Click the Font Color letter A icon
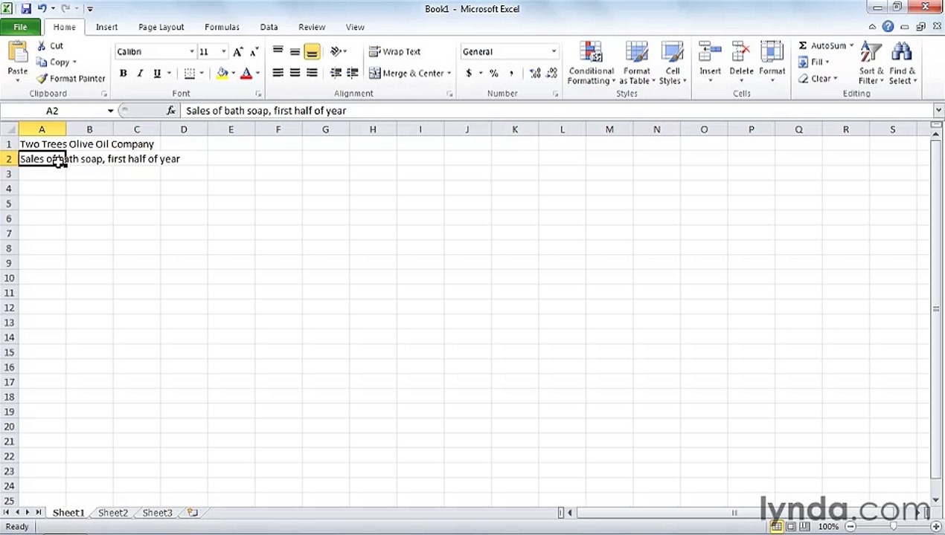945x535 pixels. [246, 74]
